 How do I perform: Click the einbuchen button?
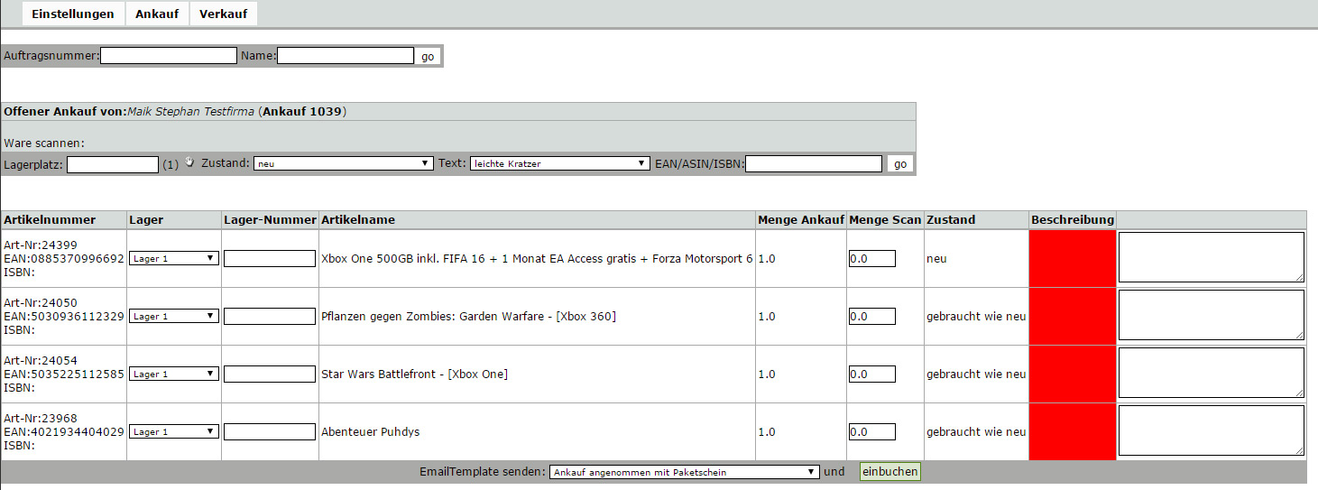click(x=890, y=471)
